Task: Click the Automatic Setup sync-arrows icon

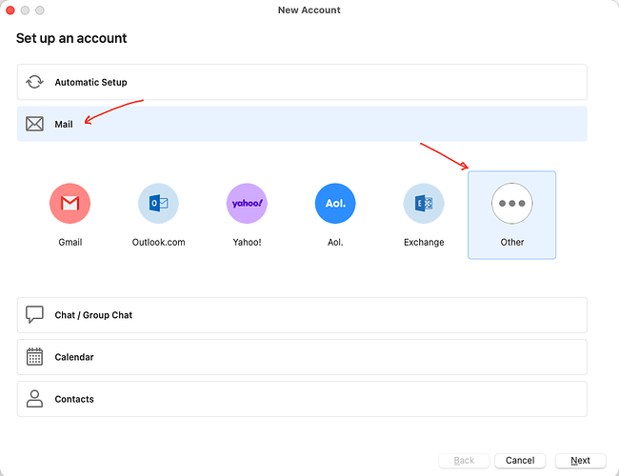Action: (34, 82)
